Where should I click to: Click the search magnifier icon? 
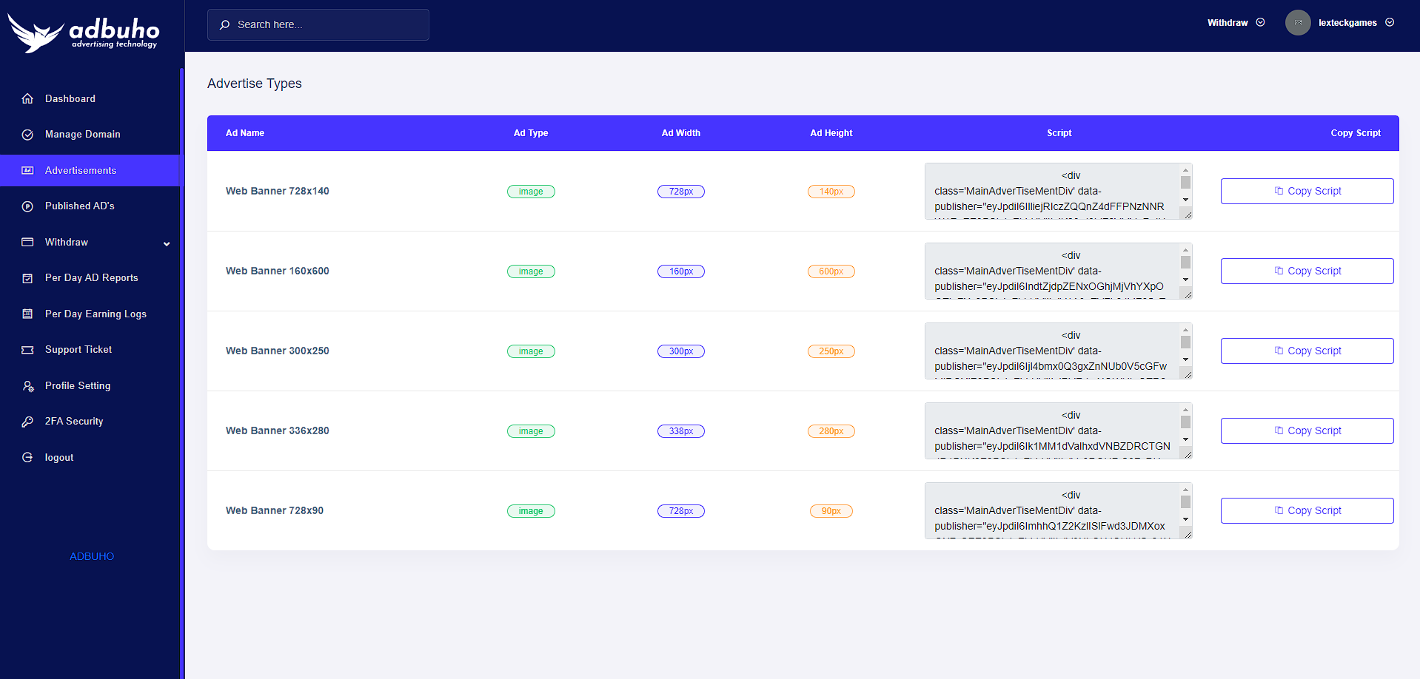pos(224,25)
